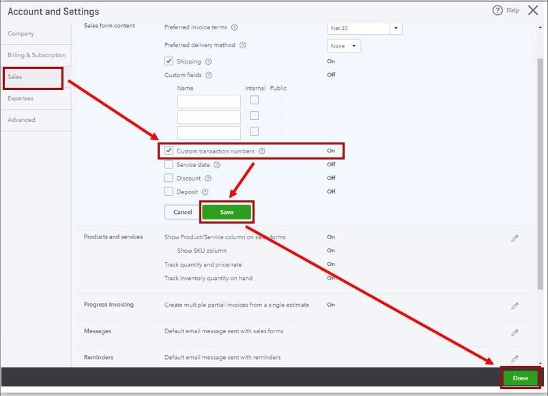
Task: Switch to the Company tab
Action: pyautogui.click(x=36, y=34)
